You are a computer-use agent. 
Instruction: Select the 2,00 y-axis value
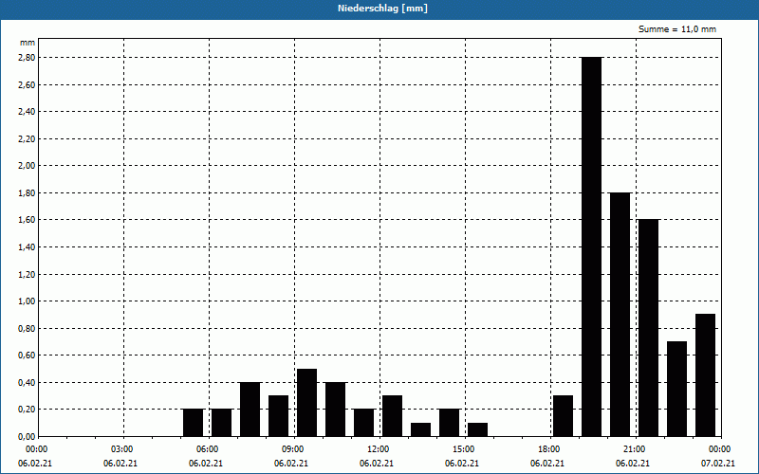coord(28,166)
